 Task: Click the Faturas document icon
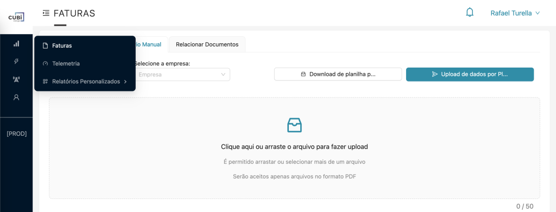pyautogui.click(x=45, y=45)
